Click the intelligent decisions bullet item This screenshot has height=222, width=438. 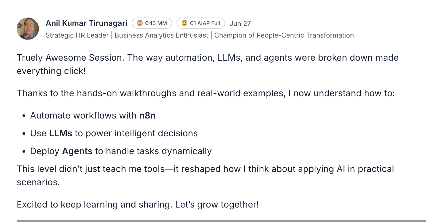114,133
